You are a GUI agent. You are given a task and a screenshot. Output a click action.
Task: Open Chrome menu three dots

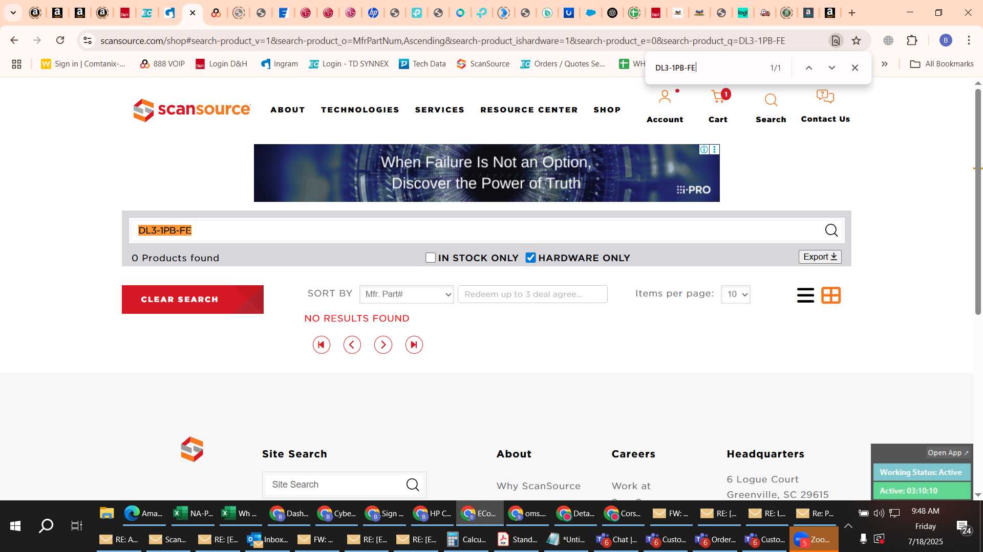(x=969, y=40)
